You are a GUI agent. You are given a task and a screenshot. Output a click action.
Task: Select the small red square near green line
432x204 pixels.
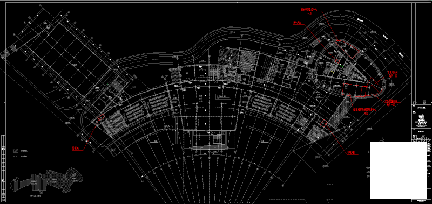tap(336, 61)
